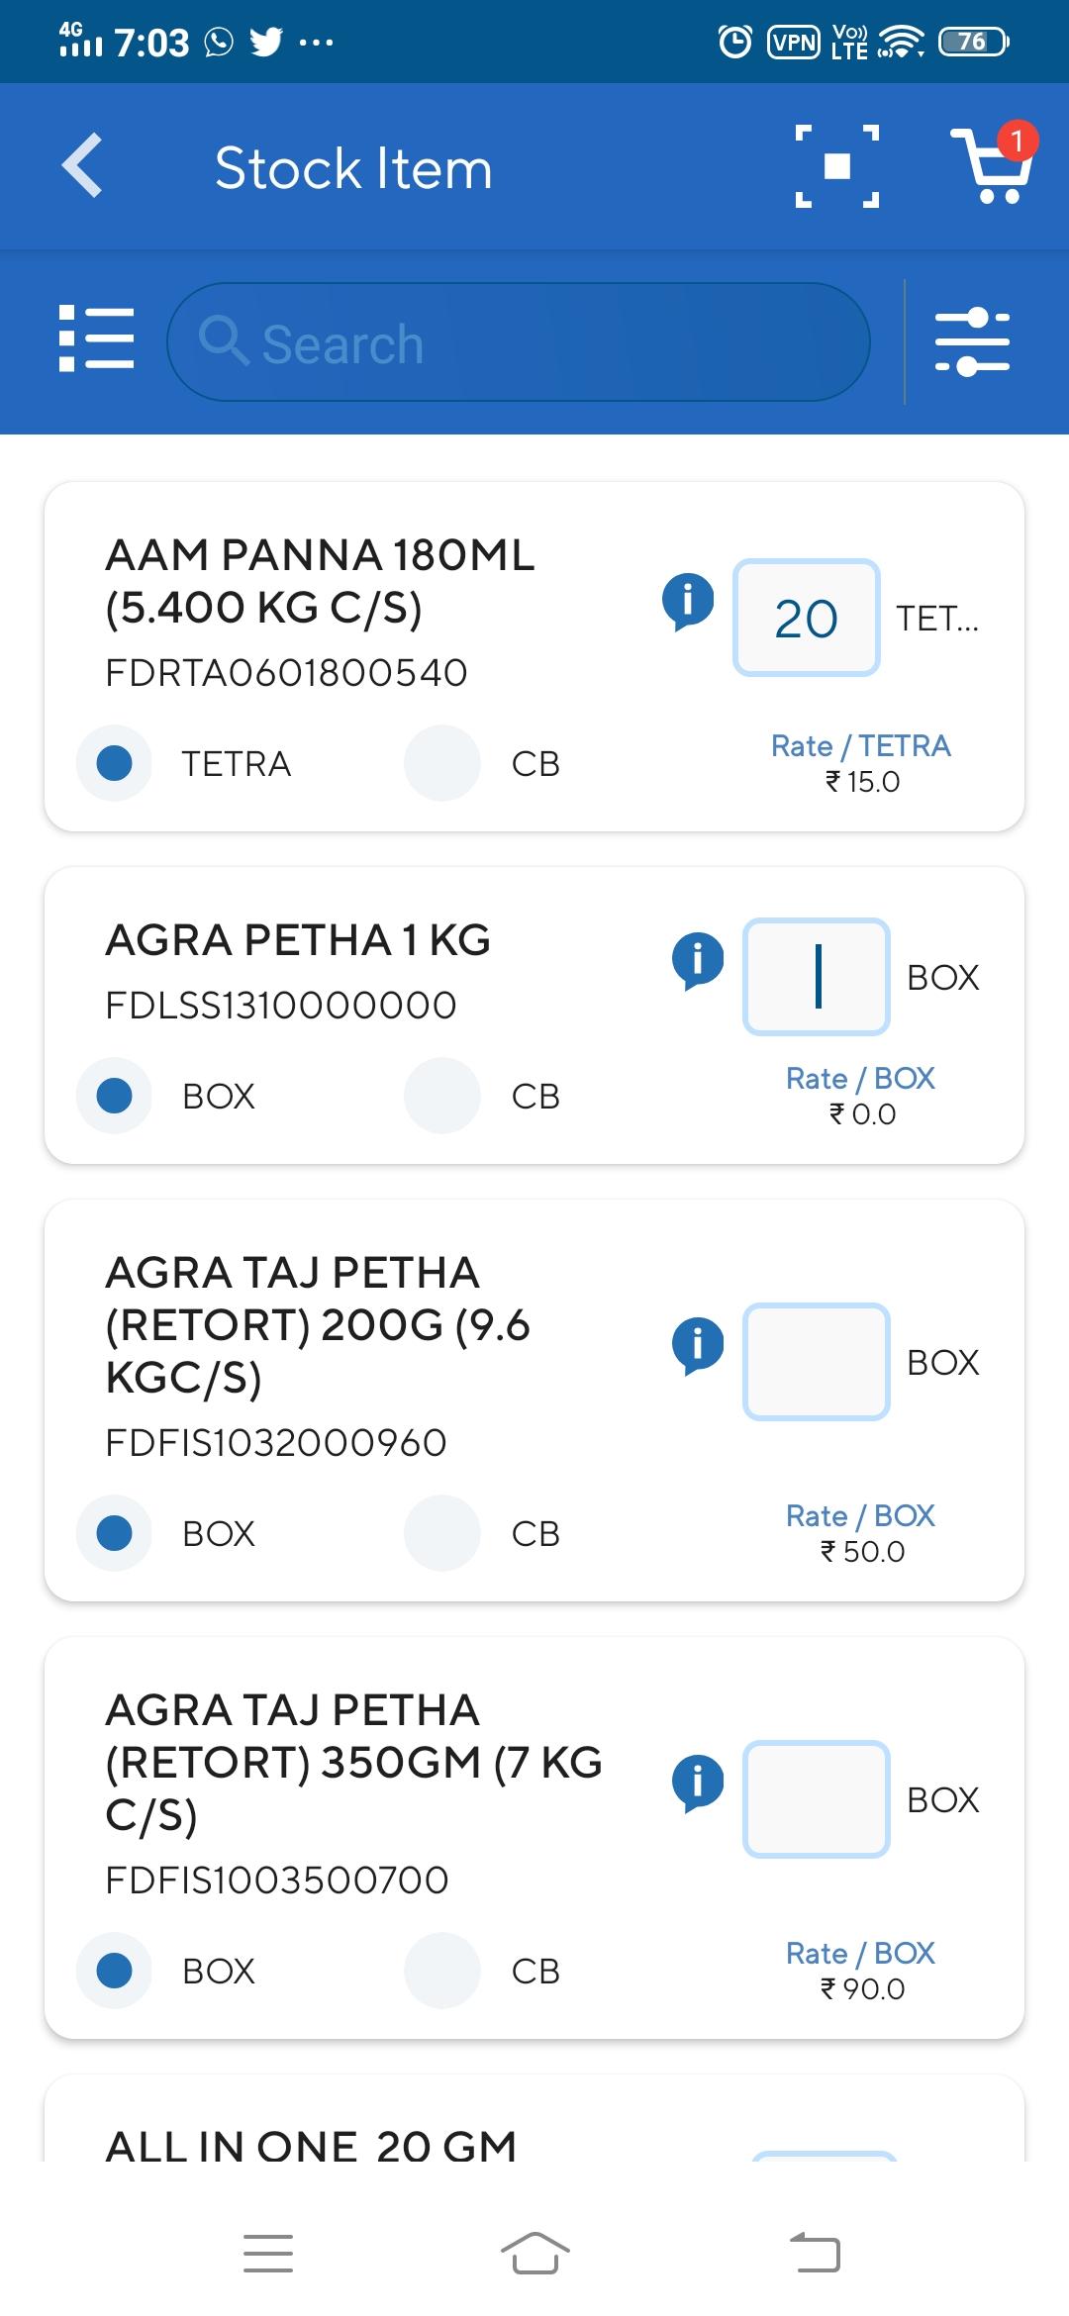Viewport: 1069px width, 2316px height.
Task: Edit AAM PANNA quantity field showing 20
Action: click(x=806, y=618)
